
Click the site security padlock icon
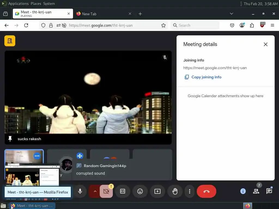click(x=51, y=25)
